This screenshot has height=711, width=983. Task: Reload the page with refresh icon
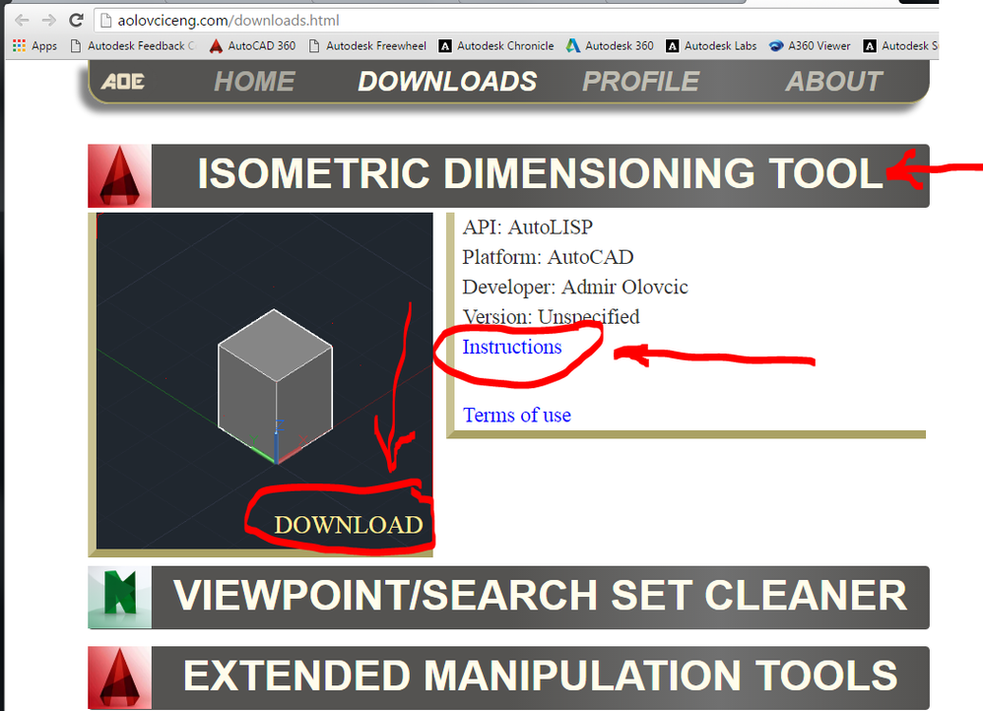coord(76,21)
